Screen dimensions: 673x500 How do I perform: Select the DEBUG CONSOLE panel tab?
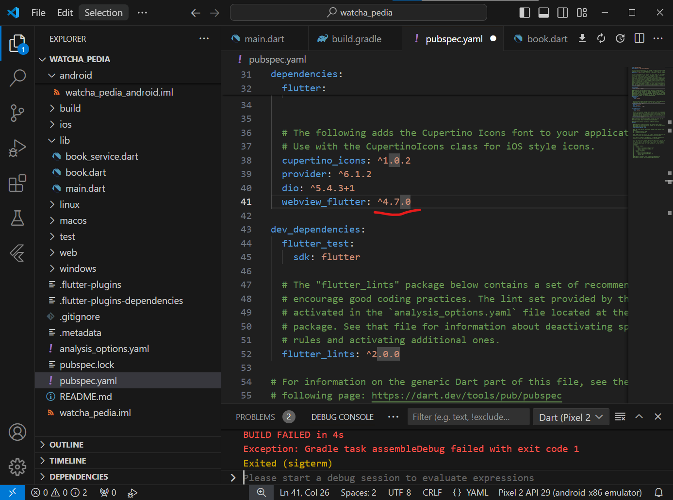coord(343,417)
